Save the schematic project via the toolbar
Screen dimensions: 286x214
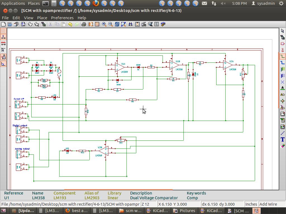pyautogui.click(x=16, y=24)
